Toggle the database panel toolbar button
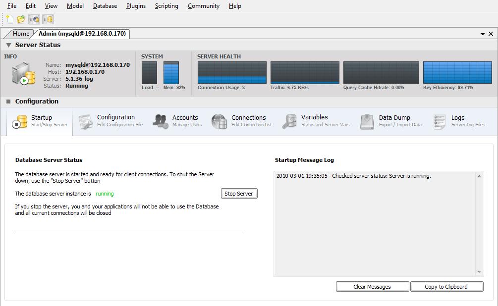 (48, 19)
